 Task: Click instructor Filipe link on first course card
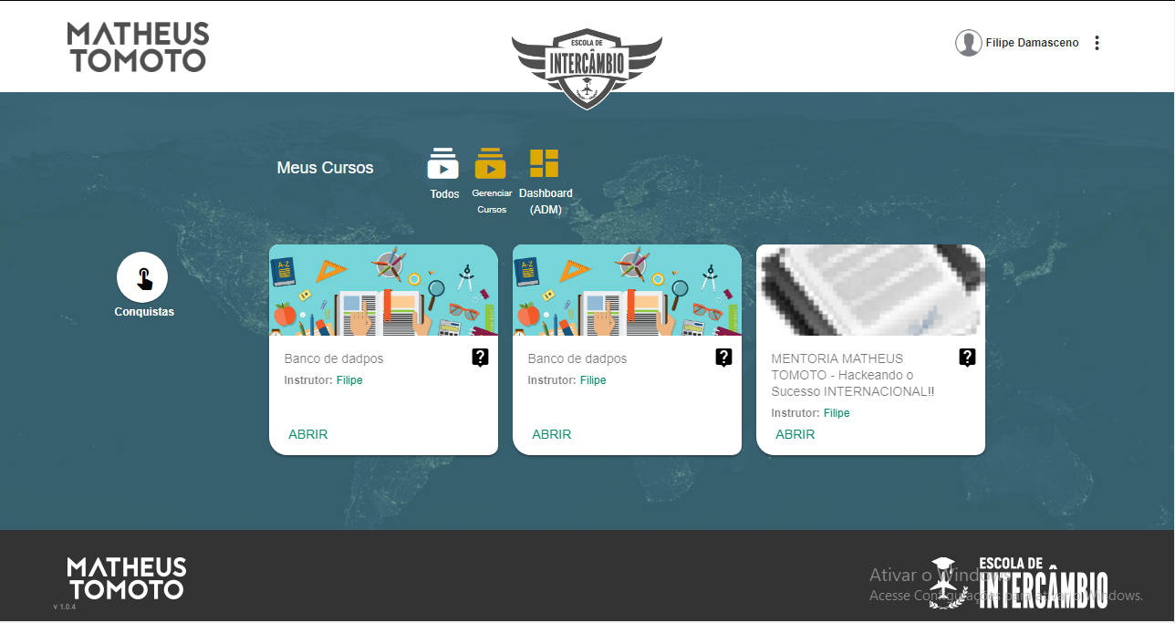[x=349, y=380]
